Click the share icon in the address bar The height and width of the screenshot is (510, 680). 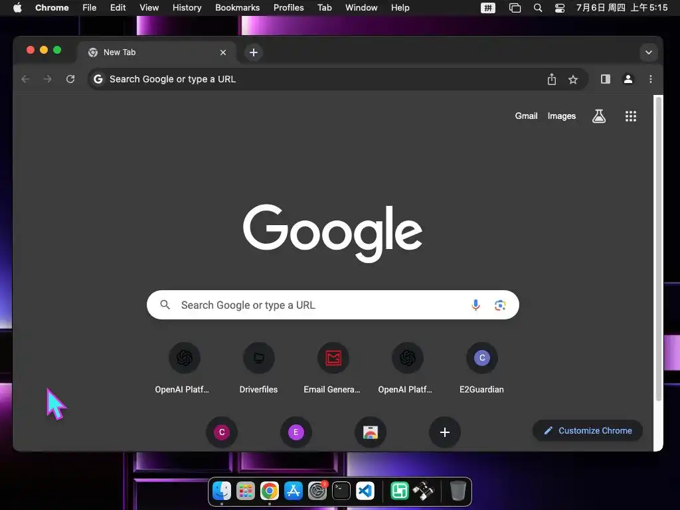(x=552, y=79)
